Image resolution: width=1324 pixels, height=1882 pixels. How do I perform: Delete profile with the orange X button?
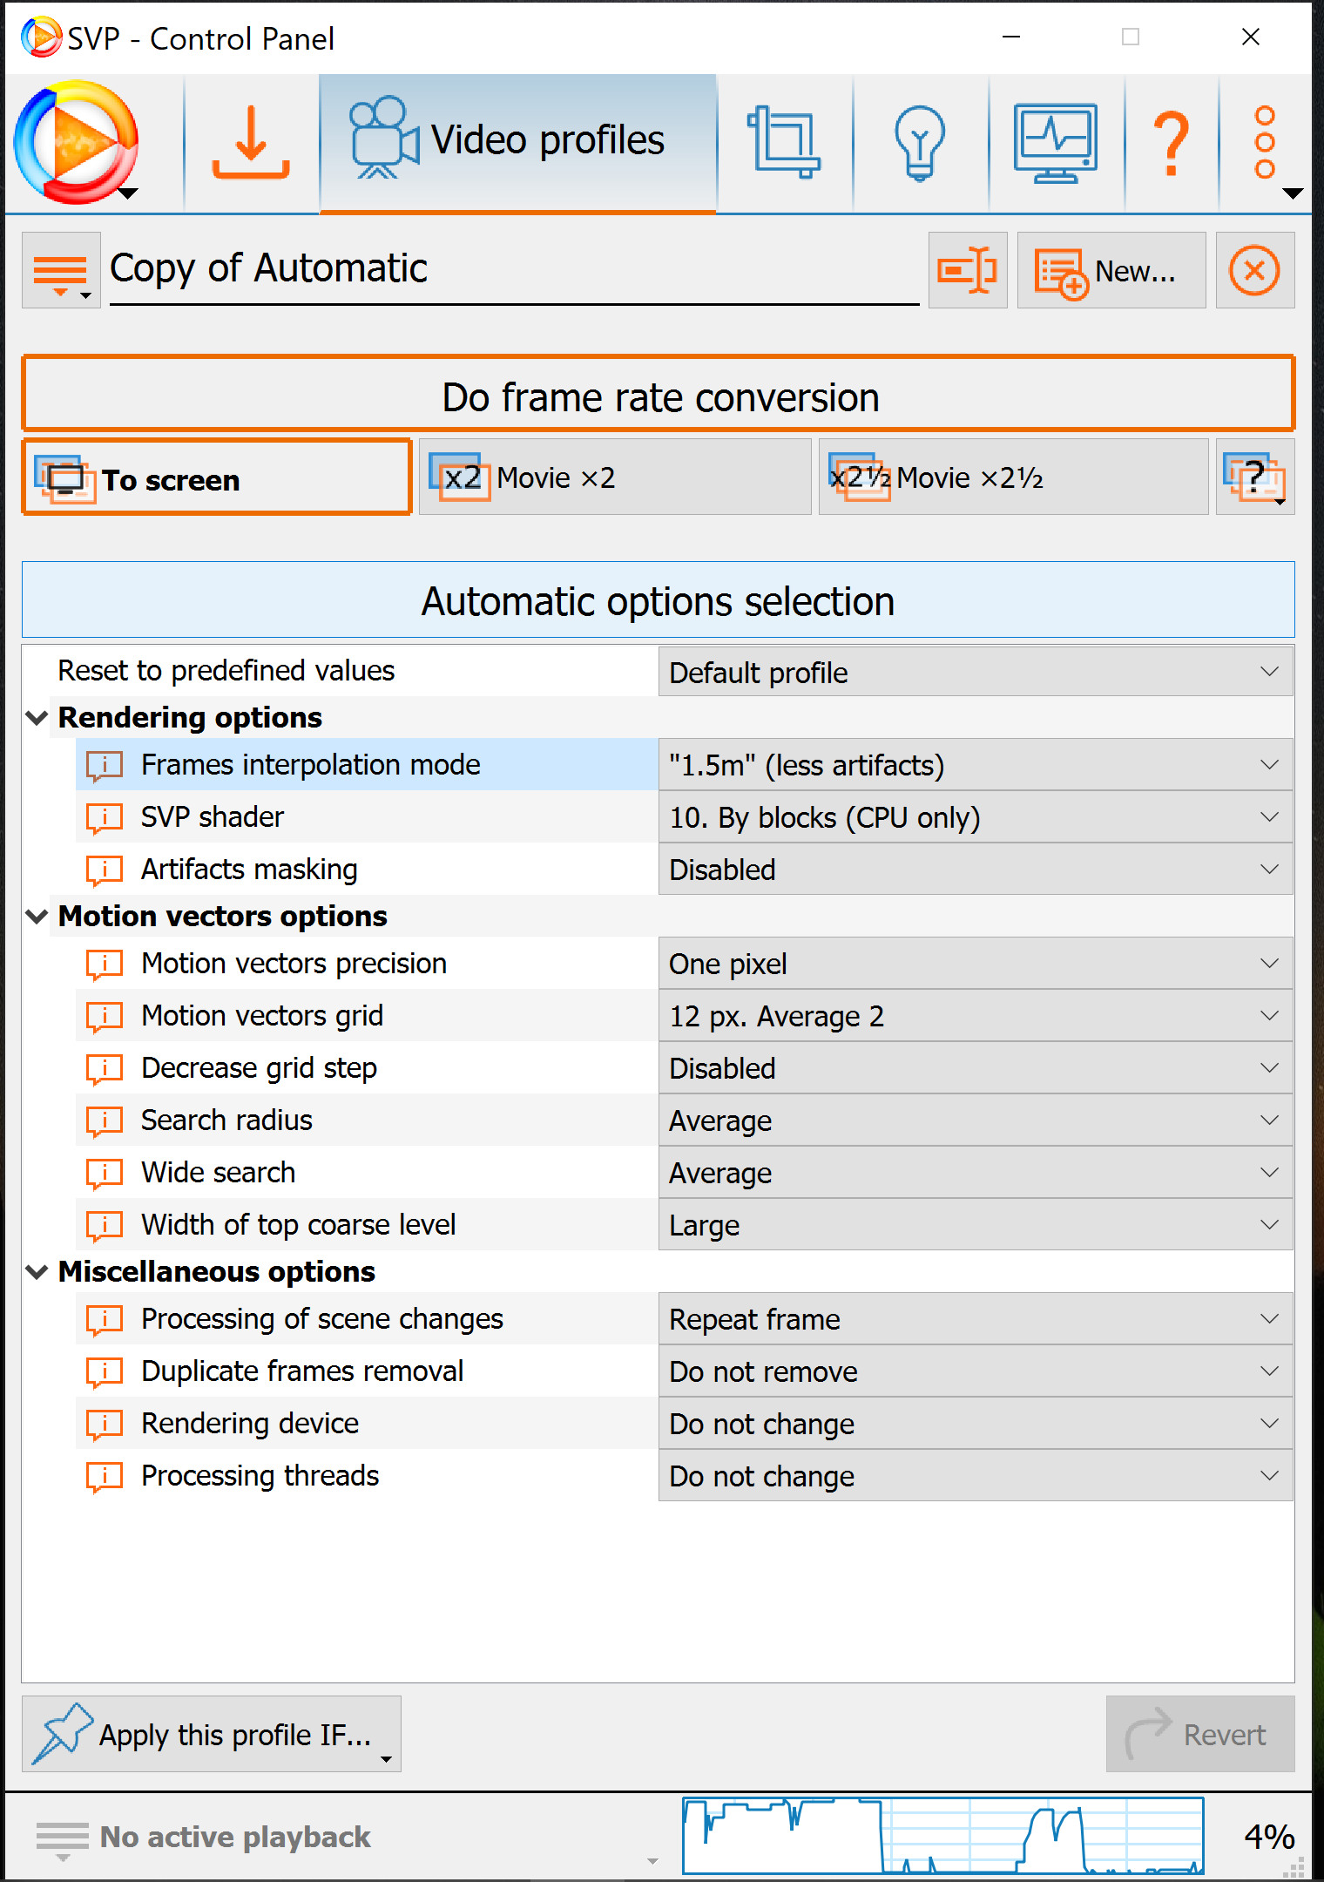1254,270
